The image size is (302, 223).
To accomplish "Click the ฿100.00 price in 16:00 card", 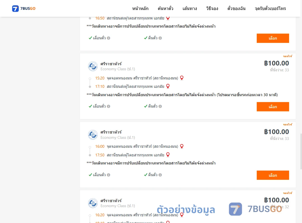I will pyautogui.click(x=277, y=132).
